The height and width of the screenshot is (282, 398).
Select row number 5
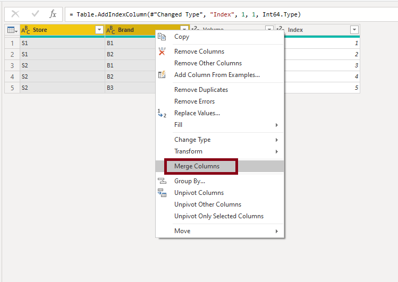pyautogui.click(x=12, y=88)
